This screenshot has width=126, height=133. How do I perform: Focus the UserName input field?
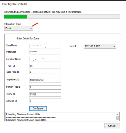[x=45, y=46]
